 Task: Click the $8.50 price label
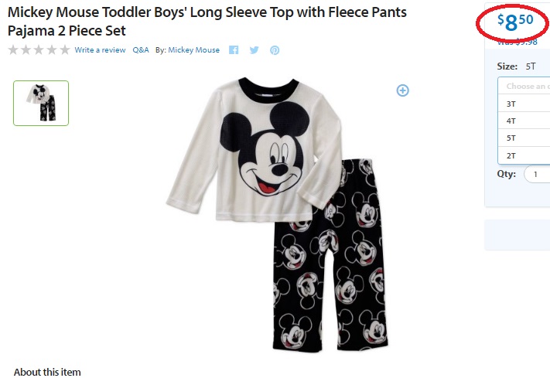click(x=515, y=22)
